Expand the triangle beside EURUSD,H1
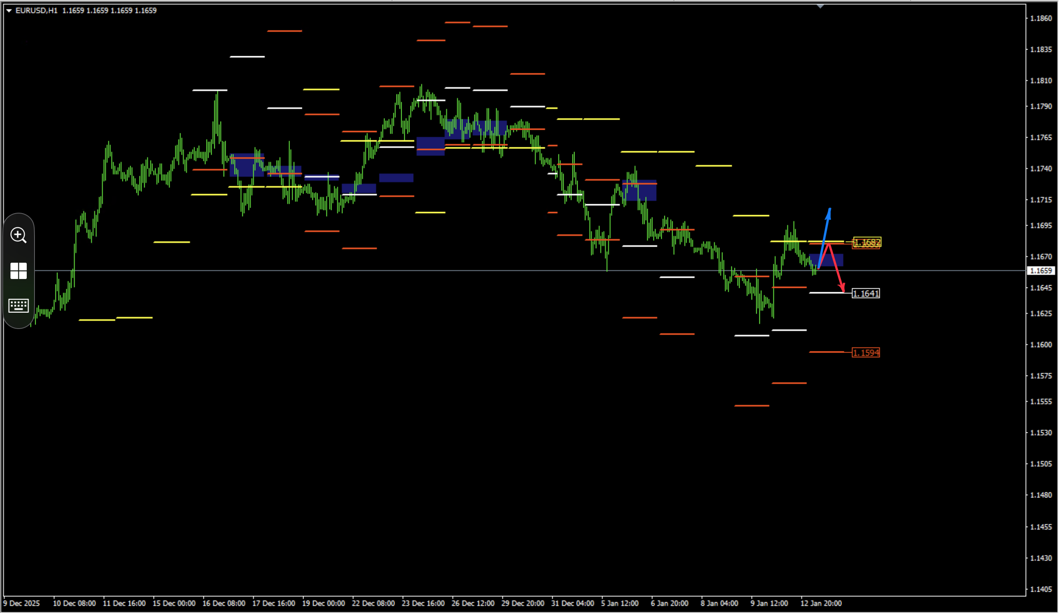1059x613 pixels. 9,10
